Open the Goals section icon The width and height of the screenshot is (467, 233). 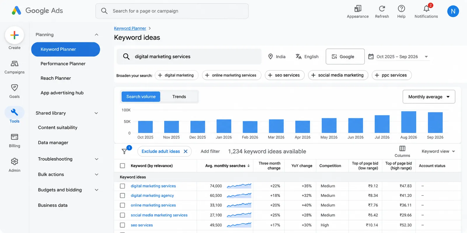click(x=14, y=88)
